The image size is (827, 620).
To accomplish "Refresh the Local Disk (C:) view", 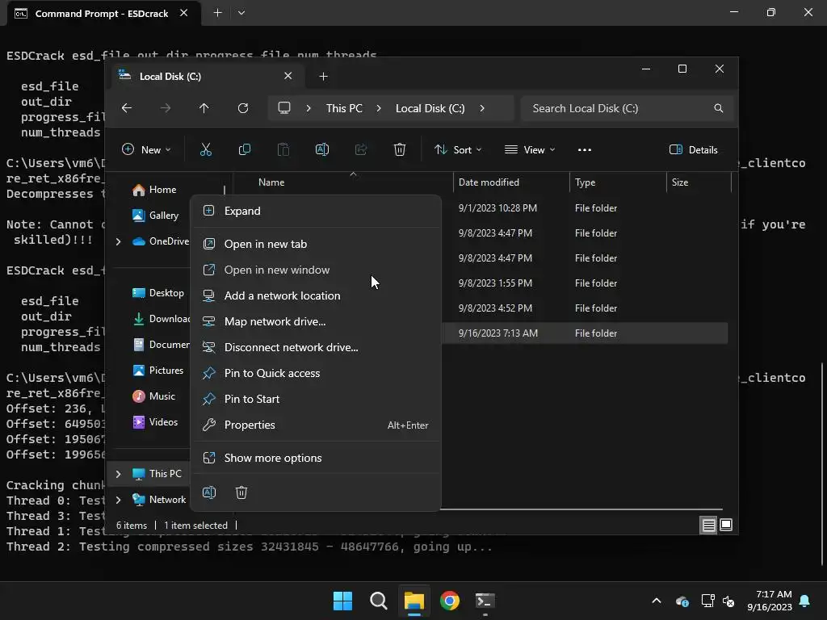I will (x=243, y=108).
